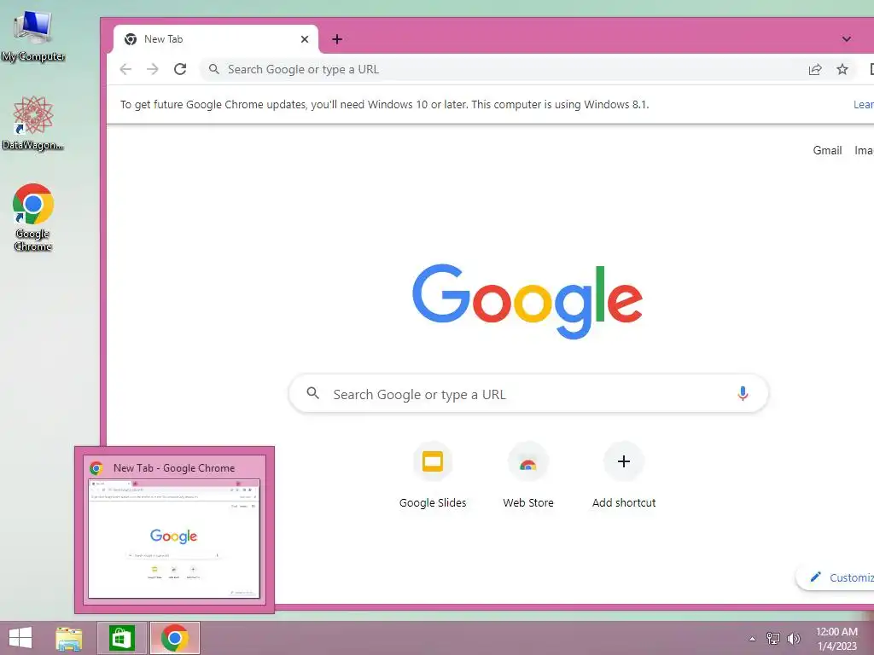The image size is (874, 655).
Task: Open the Windows Start button
Action: pyautogui.click(x=20, y=638)
